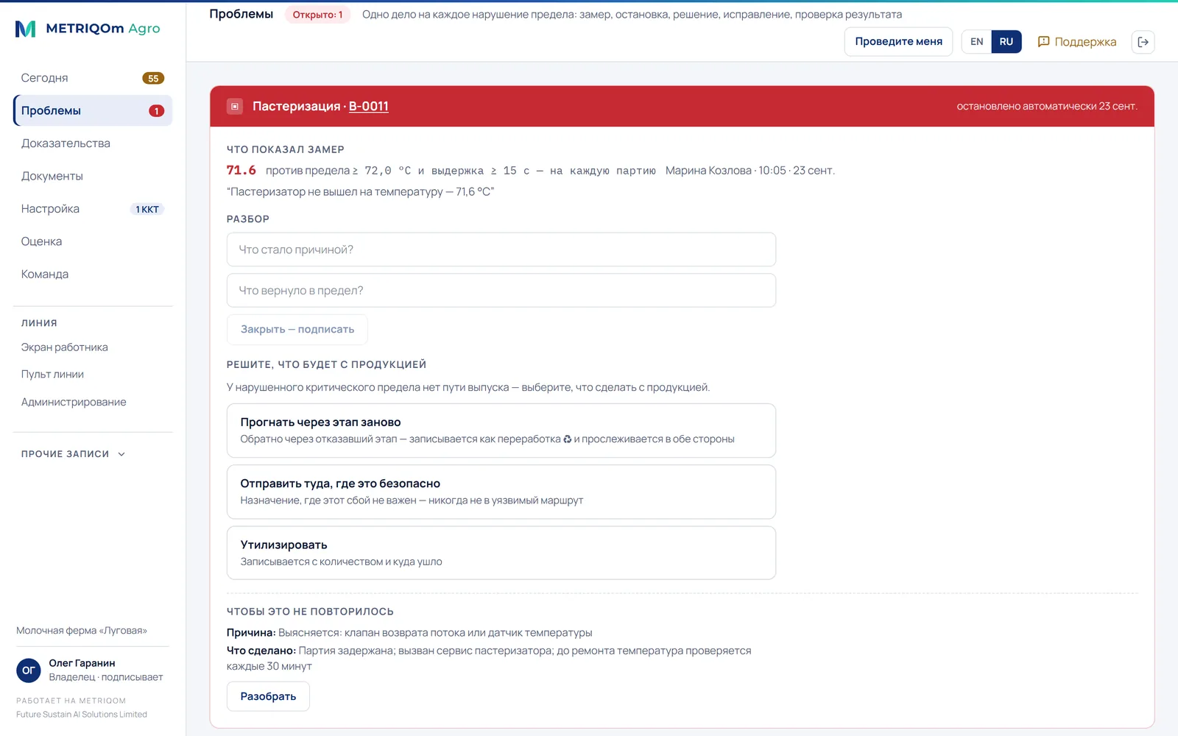Open the batch link B-0011

368,107
